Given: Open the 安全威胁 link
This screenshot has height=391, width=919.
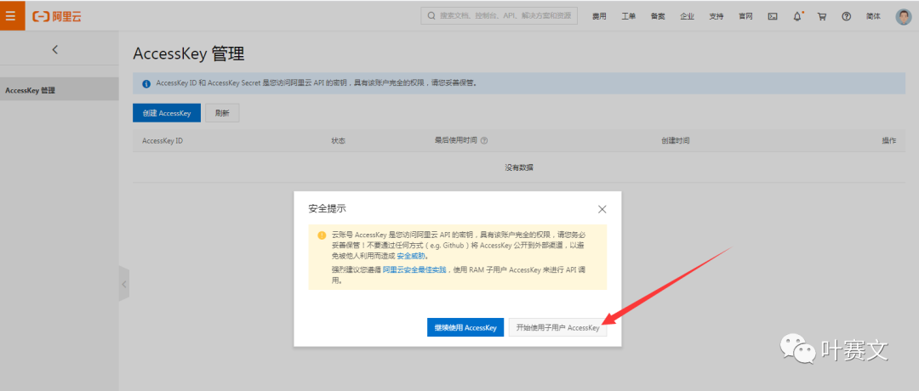Looking at the screenshot, I should [413, 256].
